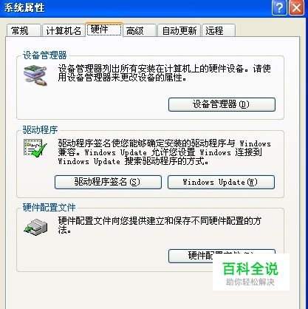Open the 自动更新 tab
This screenshot has height=309, width=308.
179,31
